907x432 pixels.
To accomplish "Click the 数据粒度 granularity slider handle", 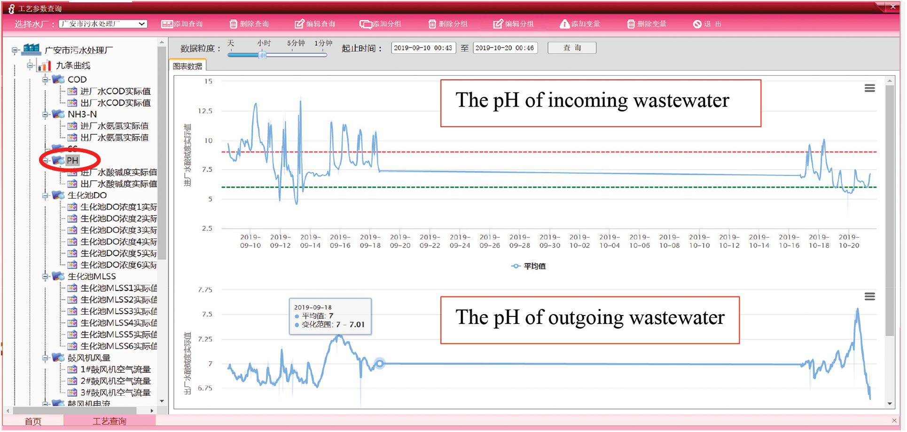I will click(x=263, y=55).
